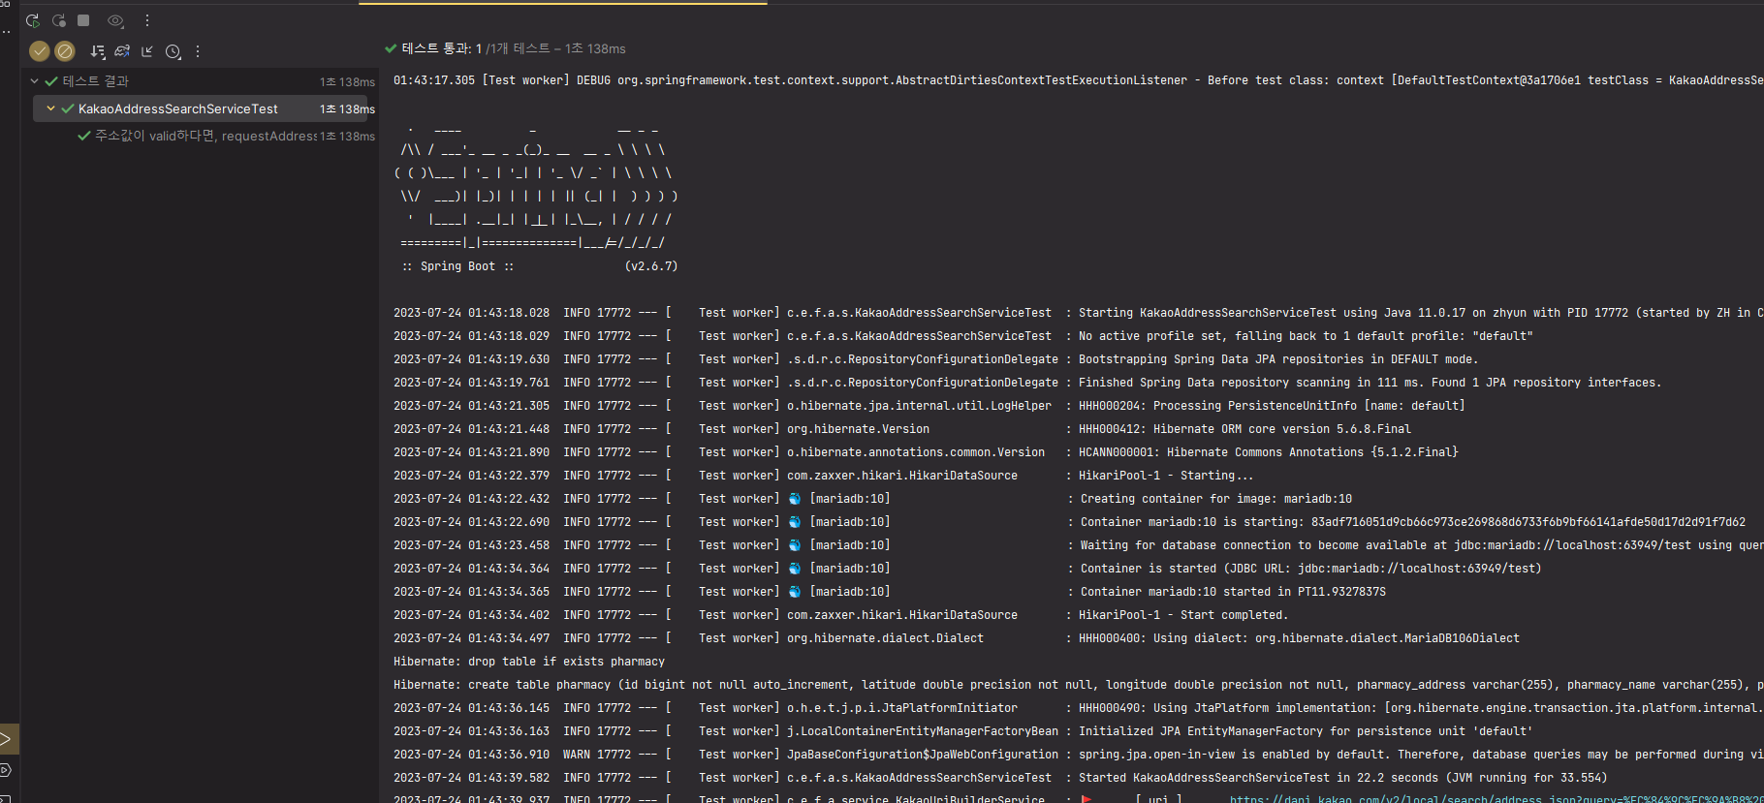Click the 'HikariPool-1 - Starting...' log line
The image size is (1764, 803).
[824, 476]
